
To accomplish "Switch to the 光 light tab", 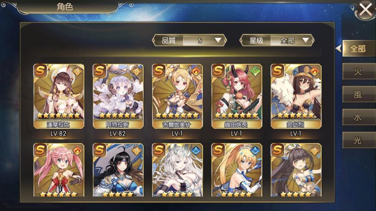I will (x=359, y=140).
